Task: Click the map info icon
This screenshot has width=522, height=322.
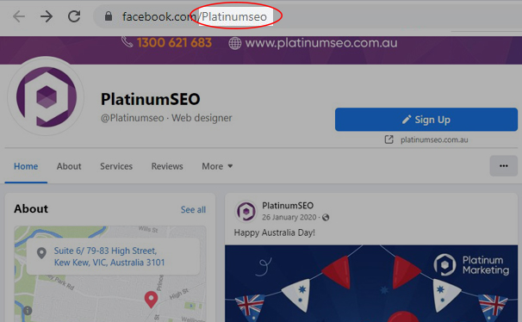Action: [x=28, y=311]
